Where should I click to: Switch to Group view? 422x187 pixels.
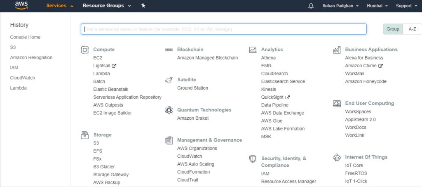393,29
